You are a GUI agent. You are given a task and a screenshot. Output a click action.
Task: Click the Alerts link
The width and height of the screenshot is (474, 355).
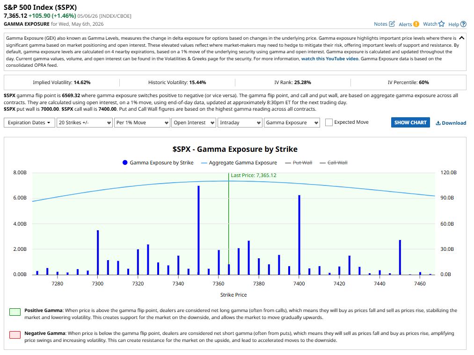(405, 24)
